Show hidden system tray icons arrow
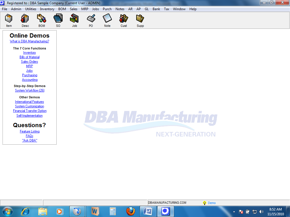This screenshot has height=217, width=290. click(x=234, y=211)
